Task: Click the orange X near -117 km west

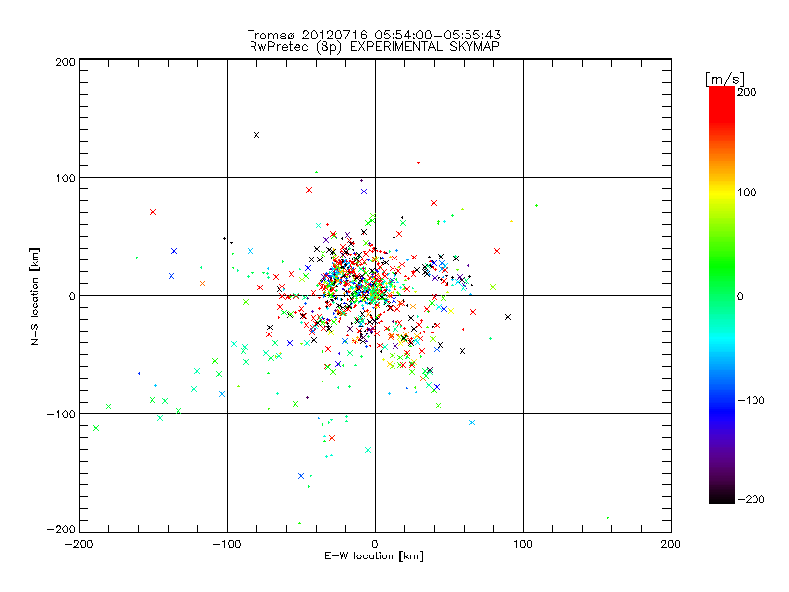Action: pyautogui.click(x=203, y=283)
